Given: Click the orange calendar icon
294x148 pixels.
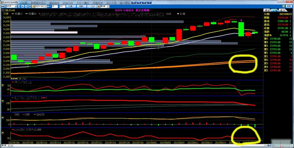Looking at the screenshot, I should [33, 6].
